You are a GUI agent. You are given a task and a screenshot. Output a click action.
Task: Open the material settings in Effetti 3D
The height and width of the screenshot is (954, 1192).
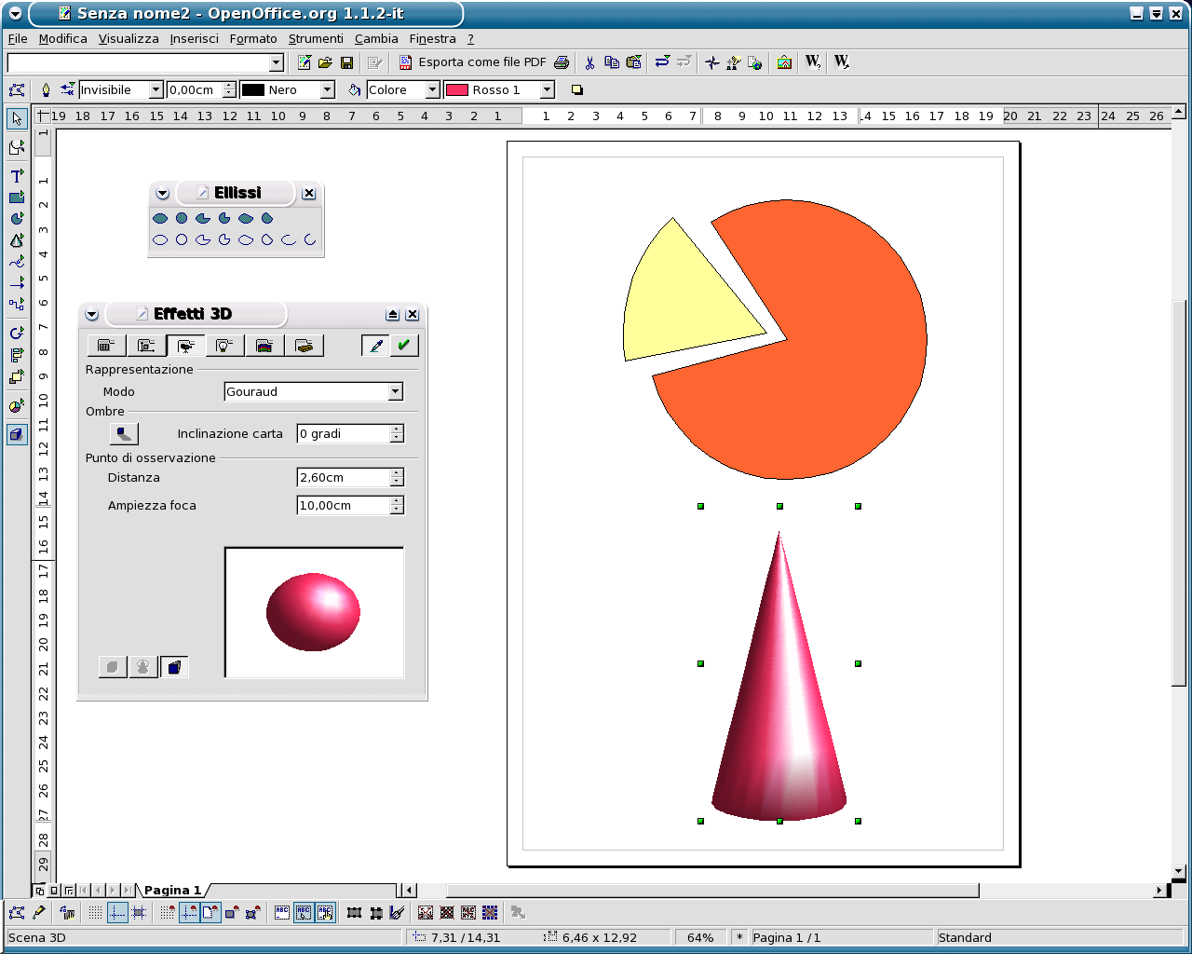coord(304,346)
